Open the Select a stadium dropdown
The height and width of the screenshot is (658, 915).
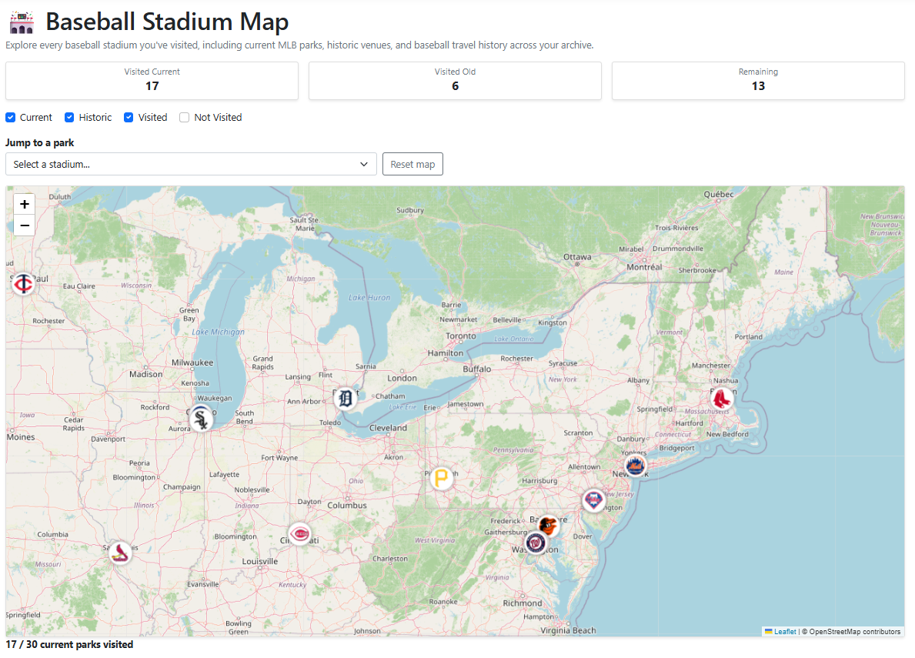(x=191, y=164)
